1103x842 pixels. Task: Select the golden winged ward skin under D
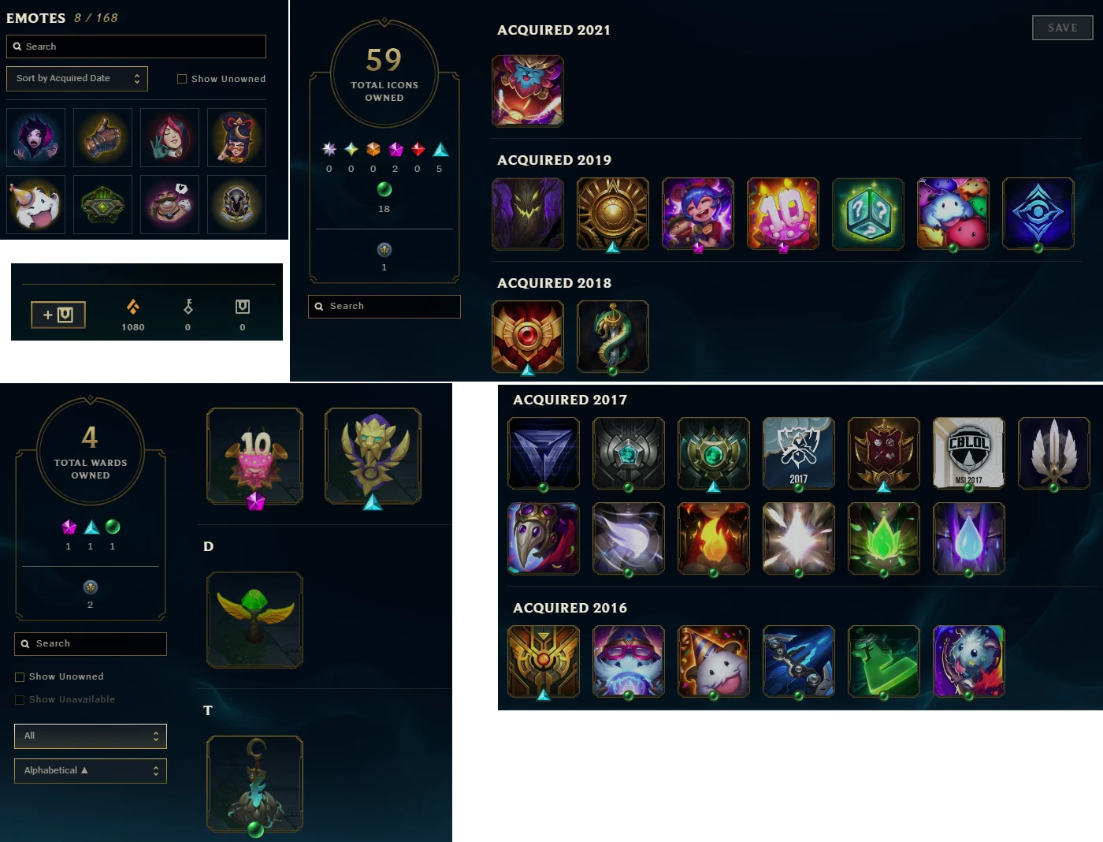tap(254, 620)
